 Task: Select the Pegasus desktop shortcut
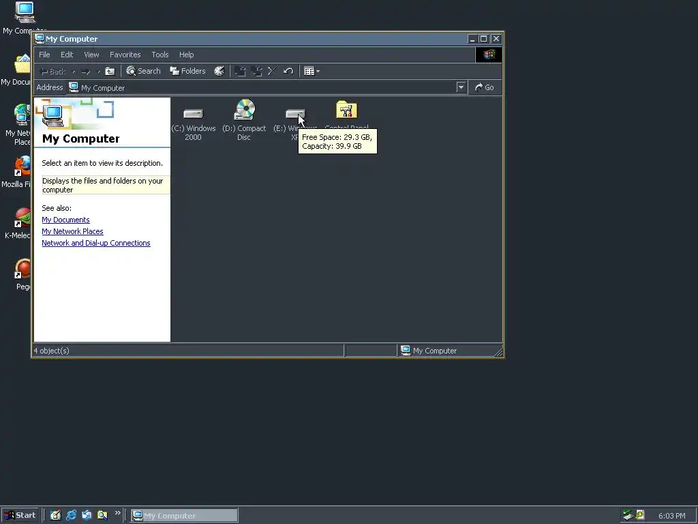[22, 274]
